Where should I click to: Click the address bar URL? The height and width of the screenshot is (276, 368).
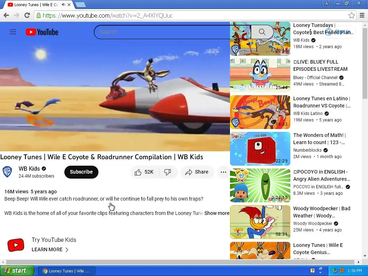(108, 15)
